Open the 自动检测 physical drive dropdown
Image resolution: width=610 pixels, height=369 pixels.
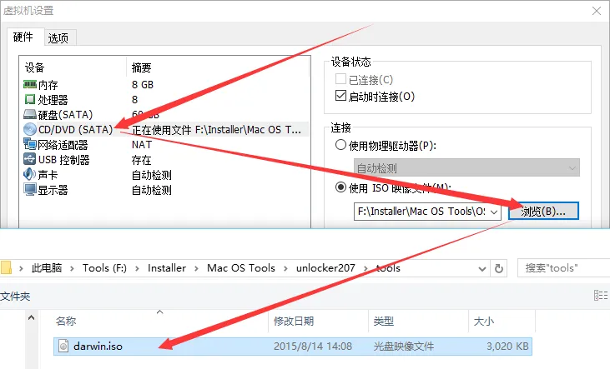pos(466,167)
